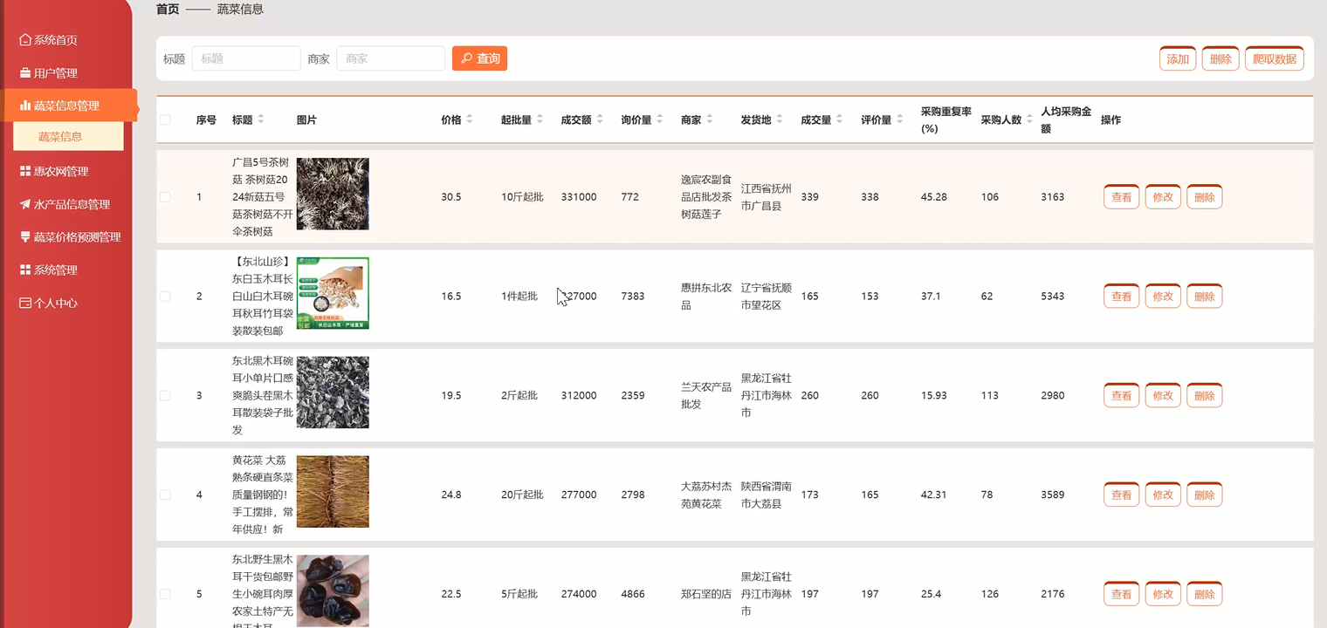Image resolution: width=1327 pixels, height=628 pixels.
Task: Click the grid icon beside 惠农网管理
Action: [25, 172]
